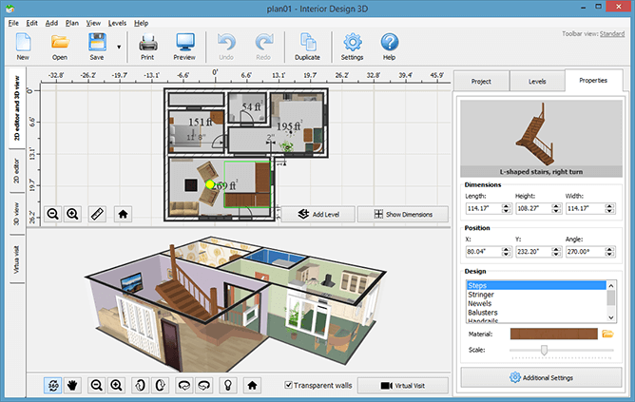
Task: Open the Edit menu
Action: tap(32, 23)
